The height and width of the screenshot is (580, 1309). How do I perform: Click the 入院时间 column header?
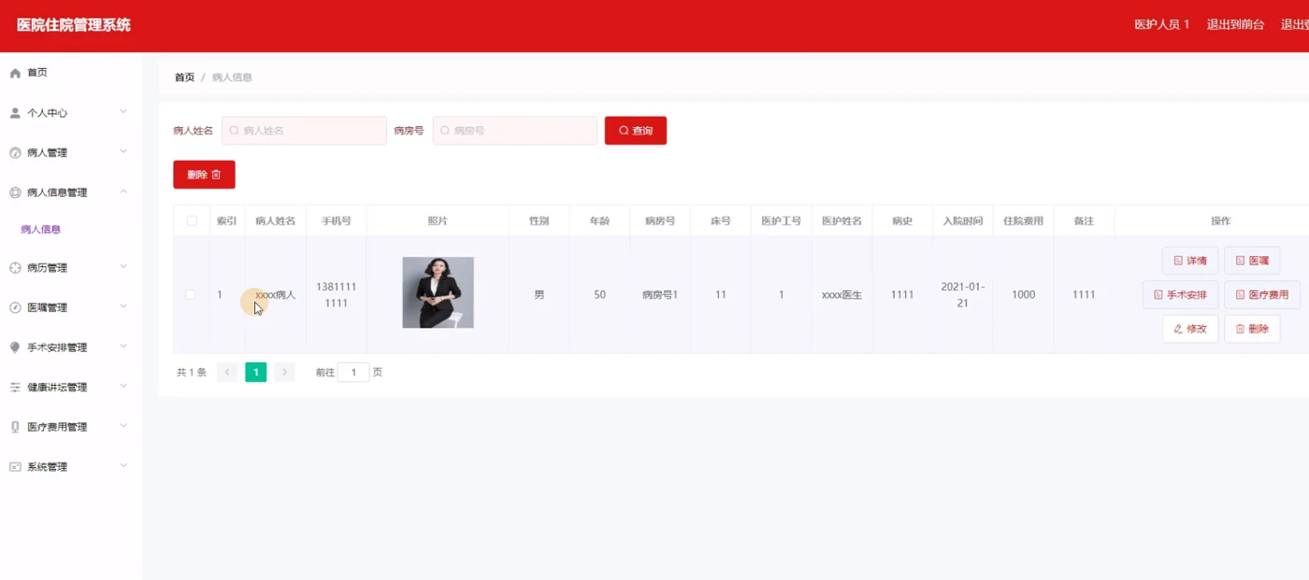tap(962, 221)
